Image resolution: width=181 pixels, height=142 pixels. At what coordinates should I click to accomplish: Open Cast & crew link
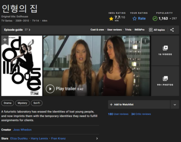click(x=97, y=30)
